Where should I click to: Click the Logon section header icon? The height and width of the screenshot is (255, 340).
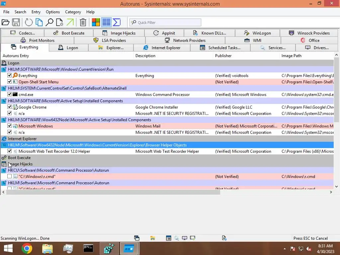4,63
